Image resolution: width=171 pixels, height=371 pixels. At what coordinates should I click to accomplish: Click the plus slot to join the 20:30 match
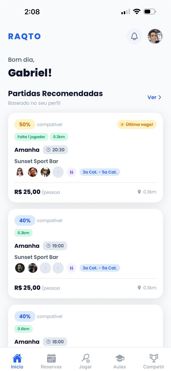pyautogui.click(x=58, y=172)
